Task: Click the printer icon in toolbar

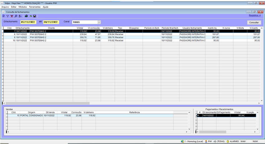Action: point(26,16)
